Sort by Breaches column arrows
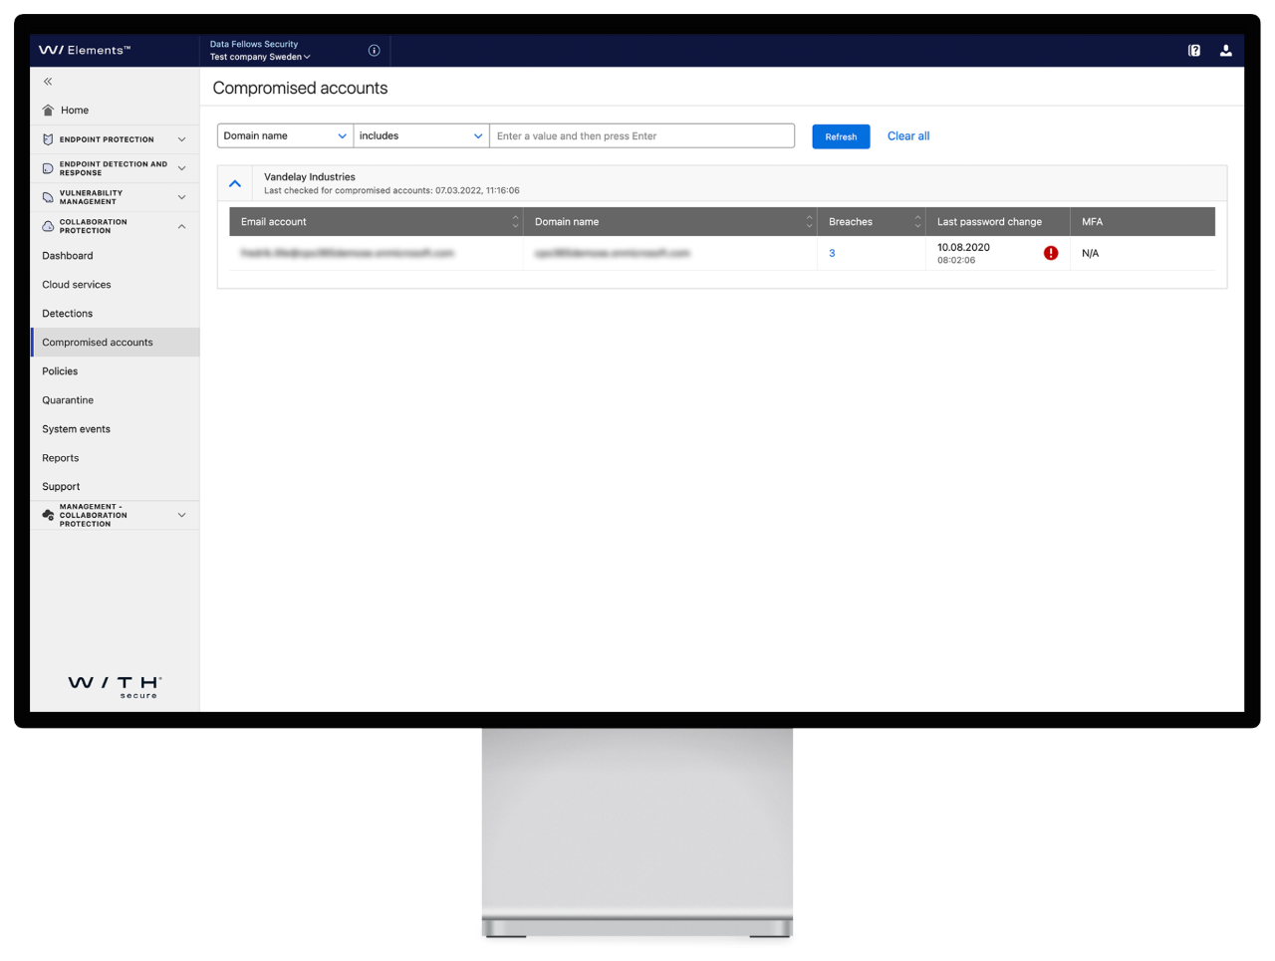The image size is (1275, 961). 917,221
